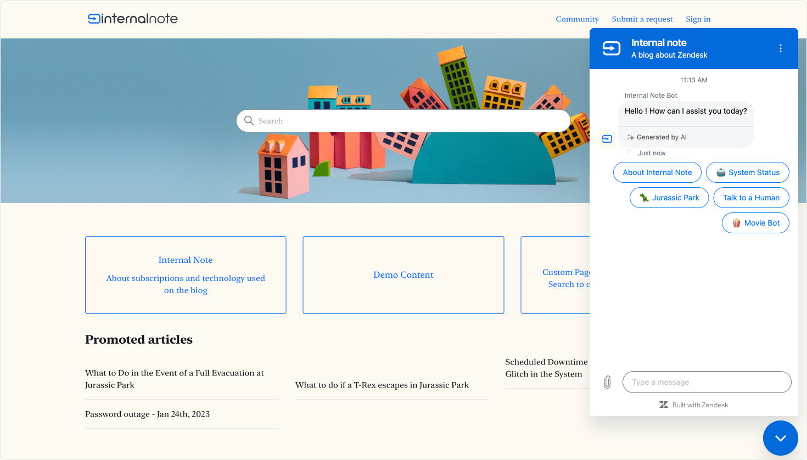Click the Generated by AI label
The width and height of the screenshot is (807, 460).
click(662, 137)
